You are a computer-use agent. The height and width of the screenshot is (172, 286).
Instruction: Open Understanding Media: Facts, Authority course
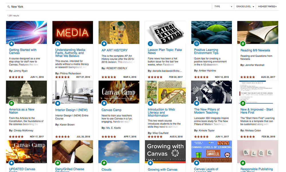71,53
